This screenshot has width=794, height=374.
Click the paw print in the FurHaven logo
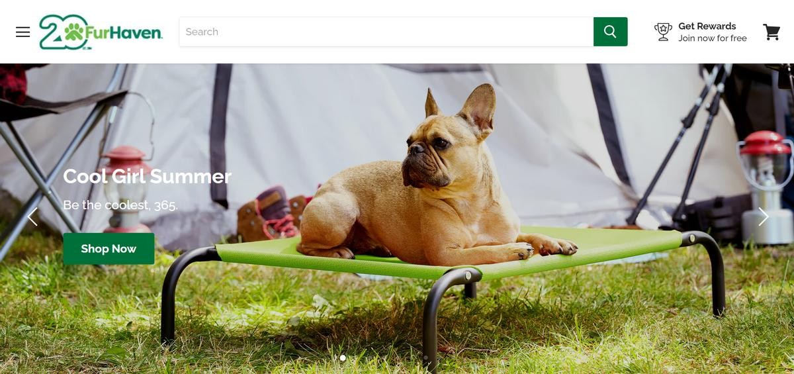point(74,30)
